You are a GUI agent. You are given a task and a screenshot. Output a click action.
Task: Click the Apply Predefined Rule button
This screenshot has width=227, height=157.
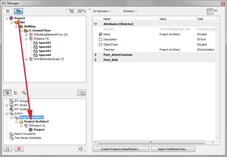[x=173, y=149]
